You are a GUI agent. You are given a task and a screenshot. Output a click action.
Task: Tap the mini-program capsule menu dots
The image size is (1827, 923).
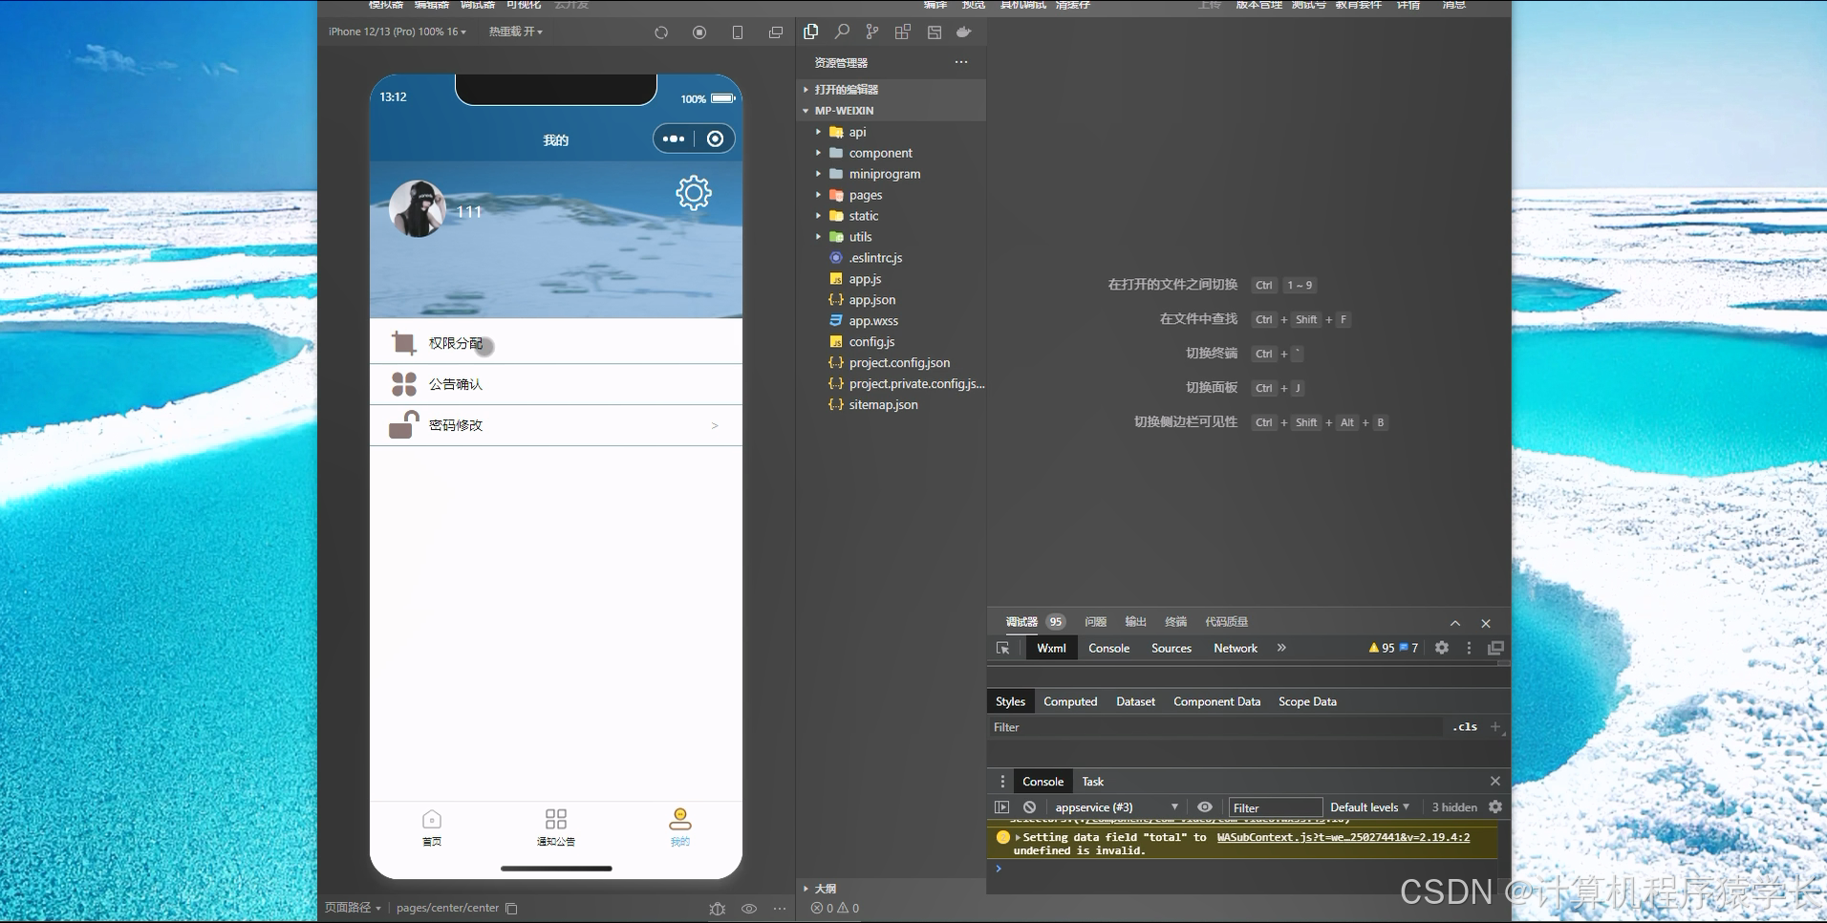coord(674,139)
